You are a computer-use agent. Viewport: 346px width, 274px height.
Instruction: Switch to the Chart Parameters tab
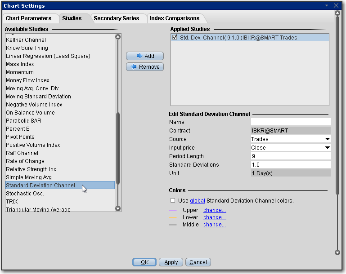[x=28, y=18]
